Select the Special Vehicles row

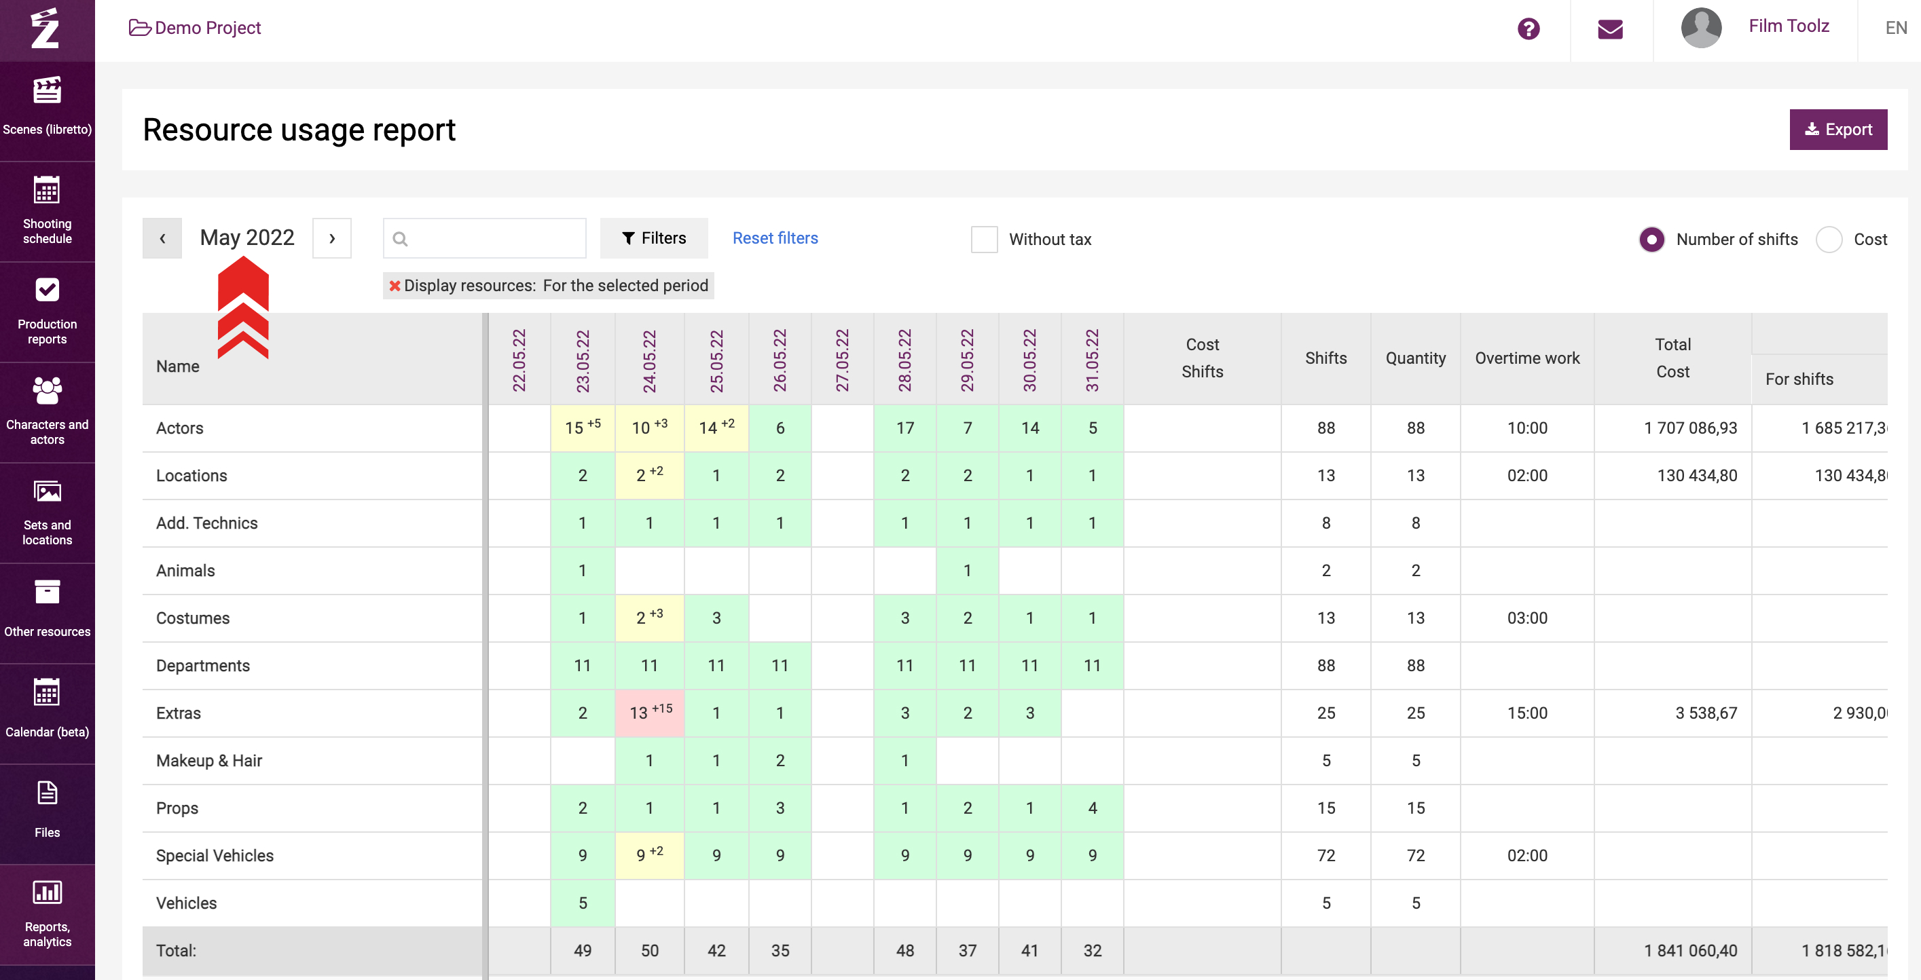click(215, 856)
